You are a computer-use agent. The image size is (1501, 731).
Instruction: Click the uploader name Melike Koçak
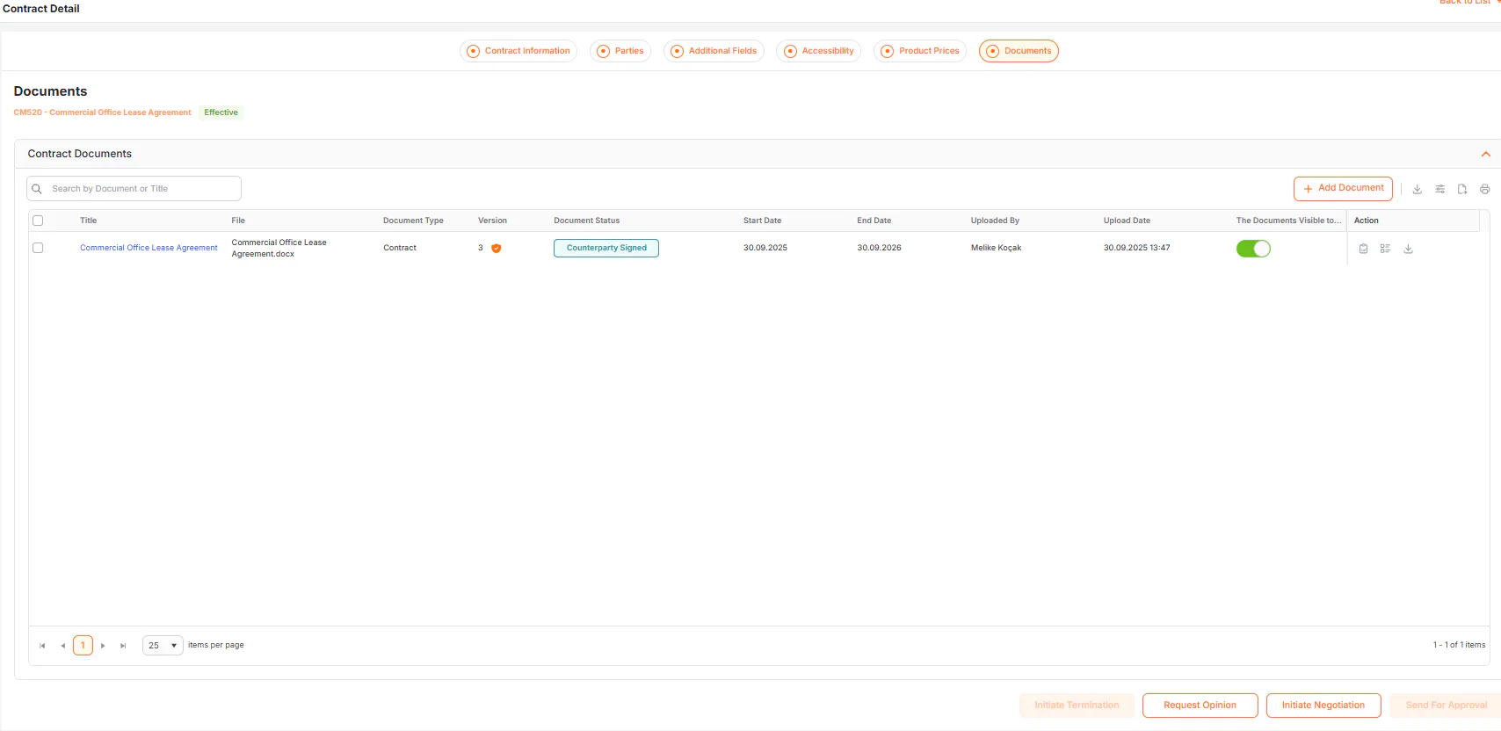[x=997, y=248]
